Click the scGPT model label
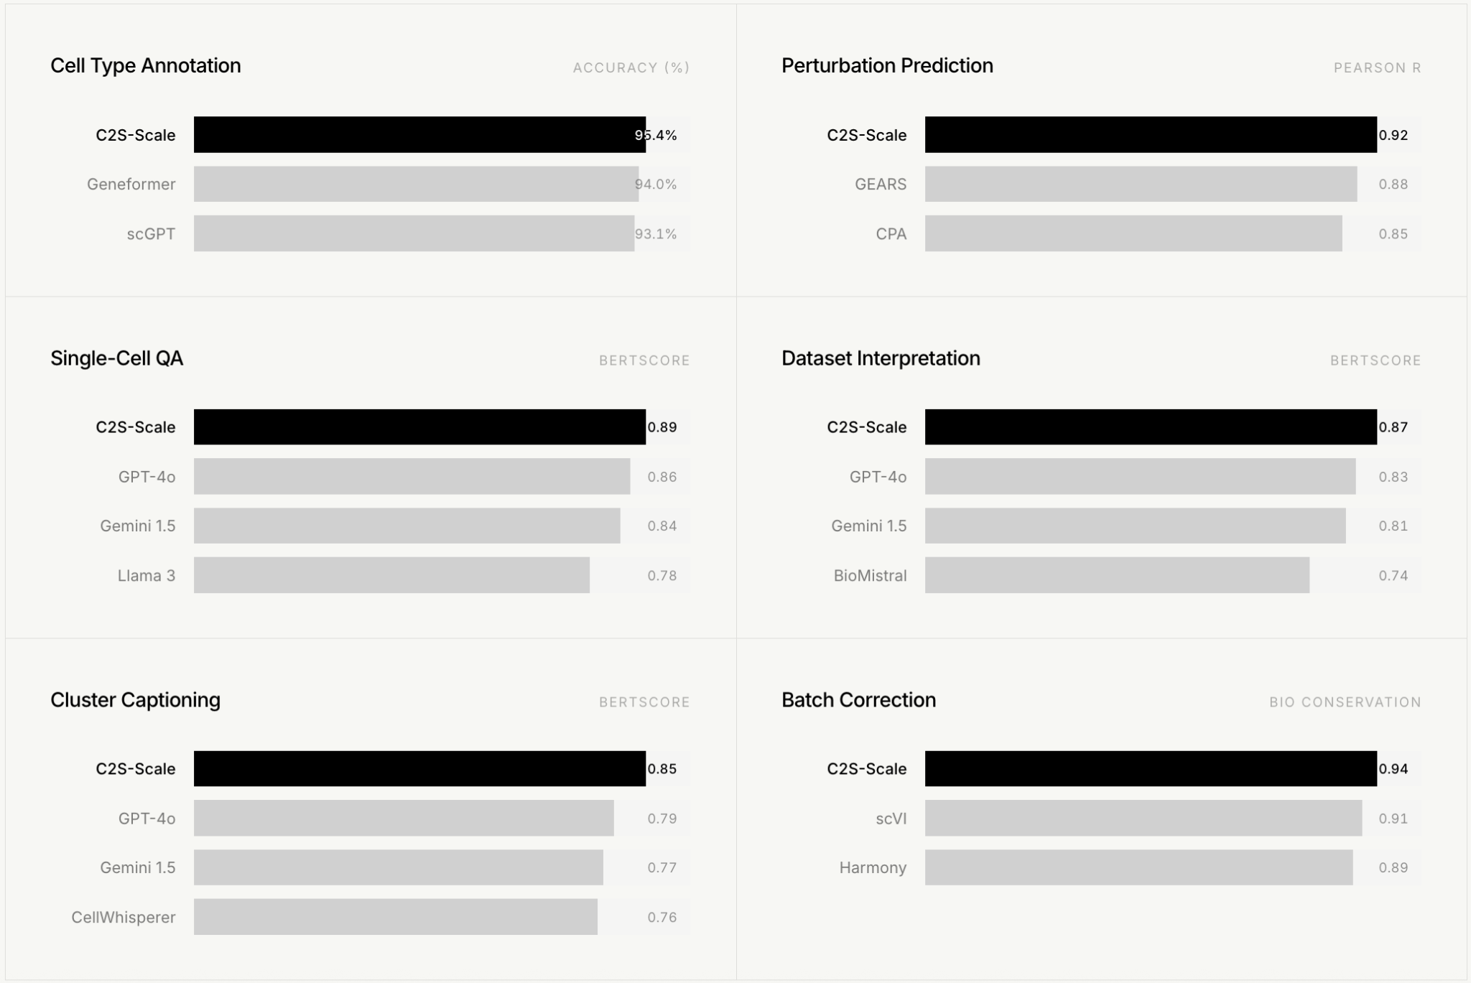 [151, 234]
